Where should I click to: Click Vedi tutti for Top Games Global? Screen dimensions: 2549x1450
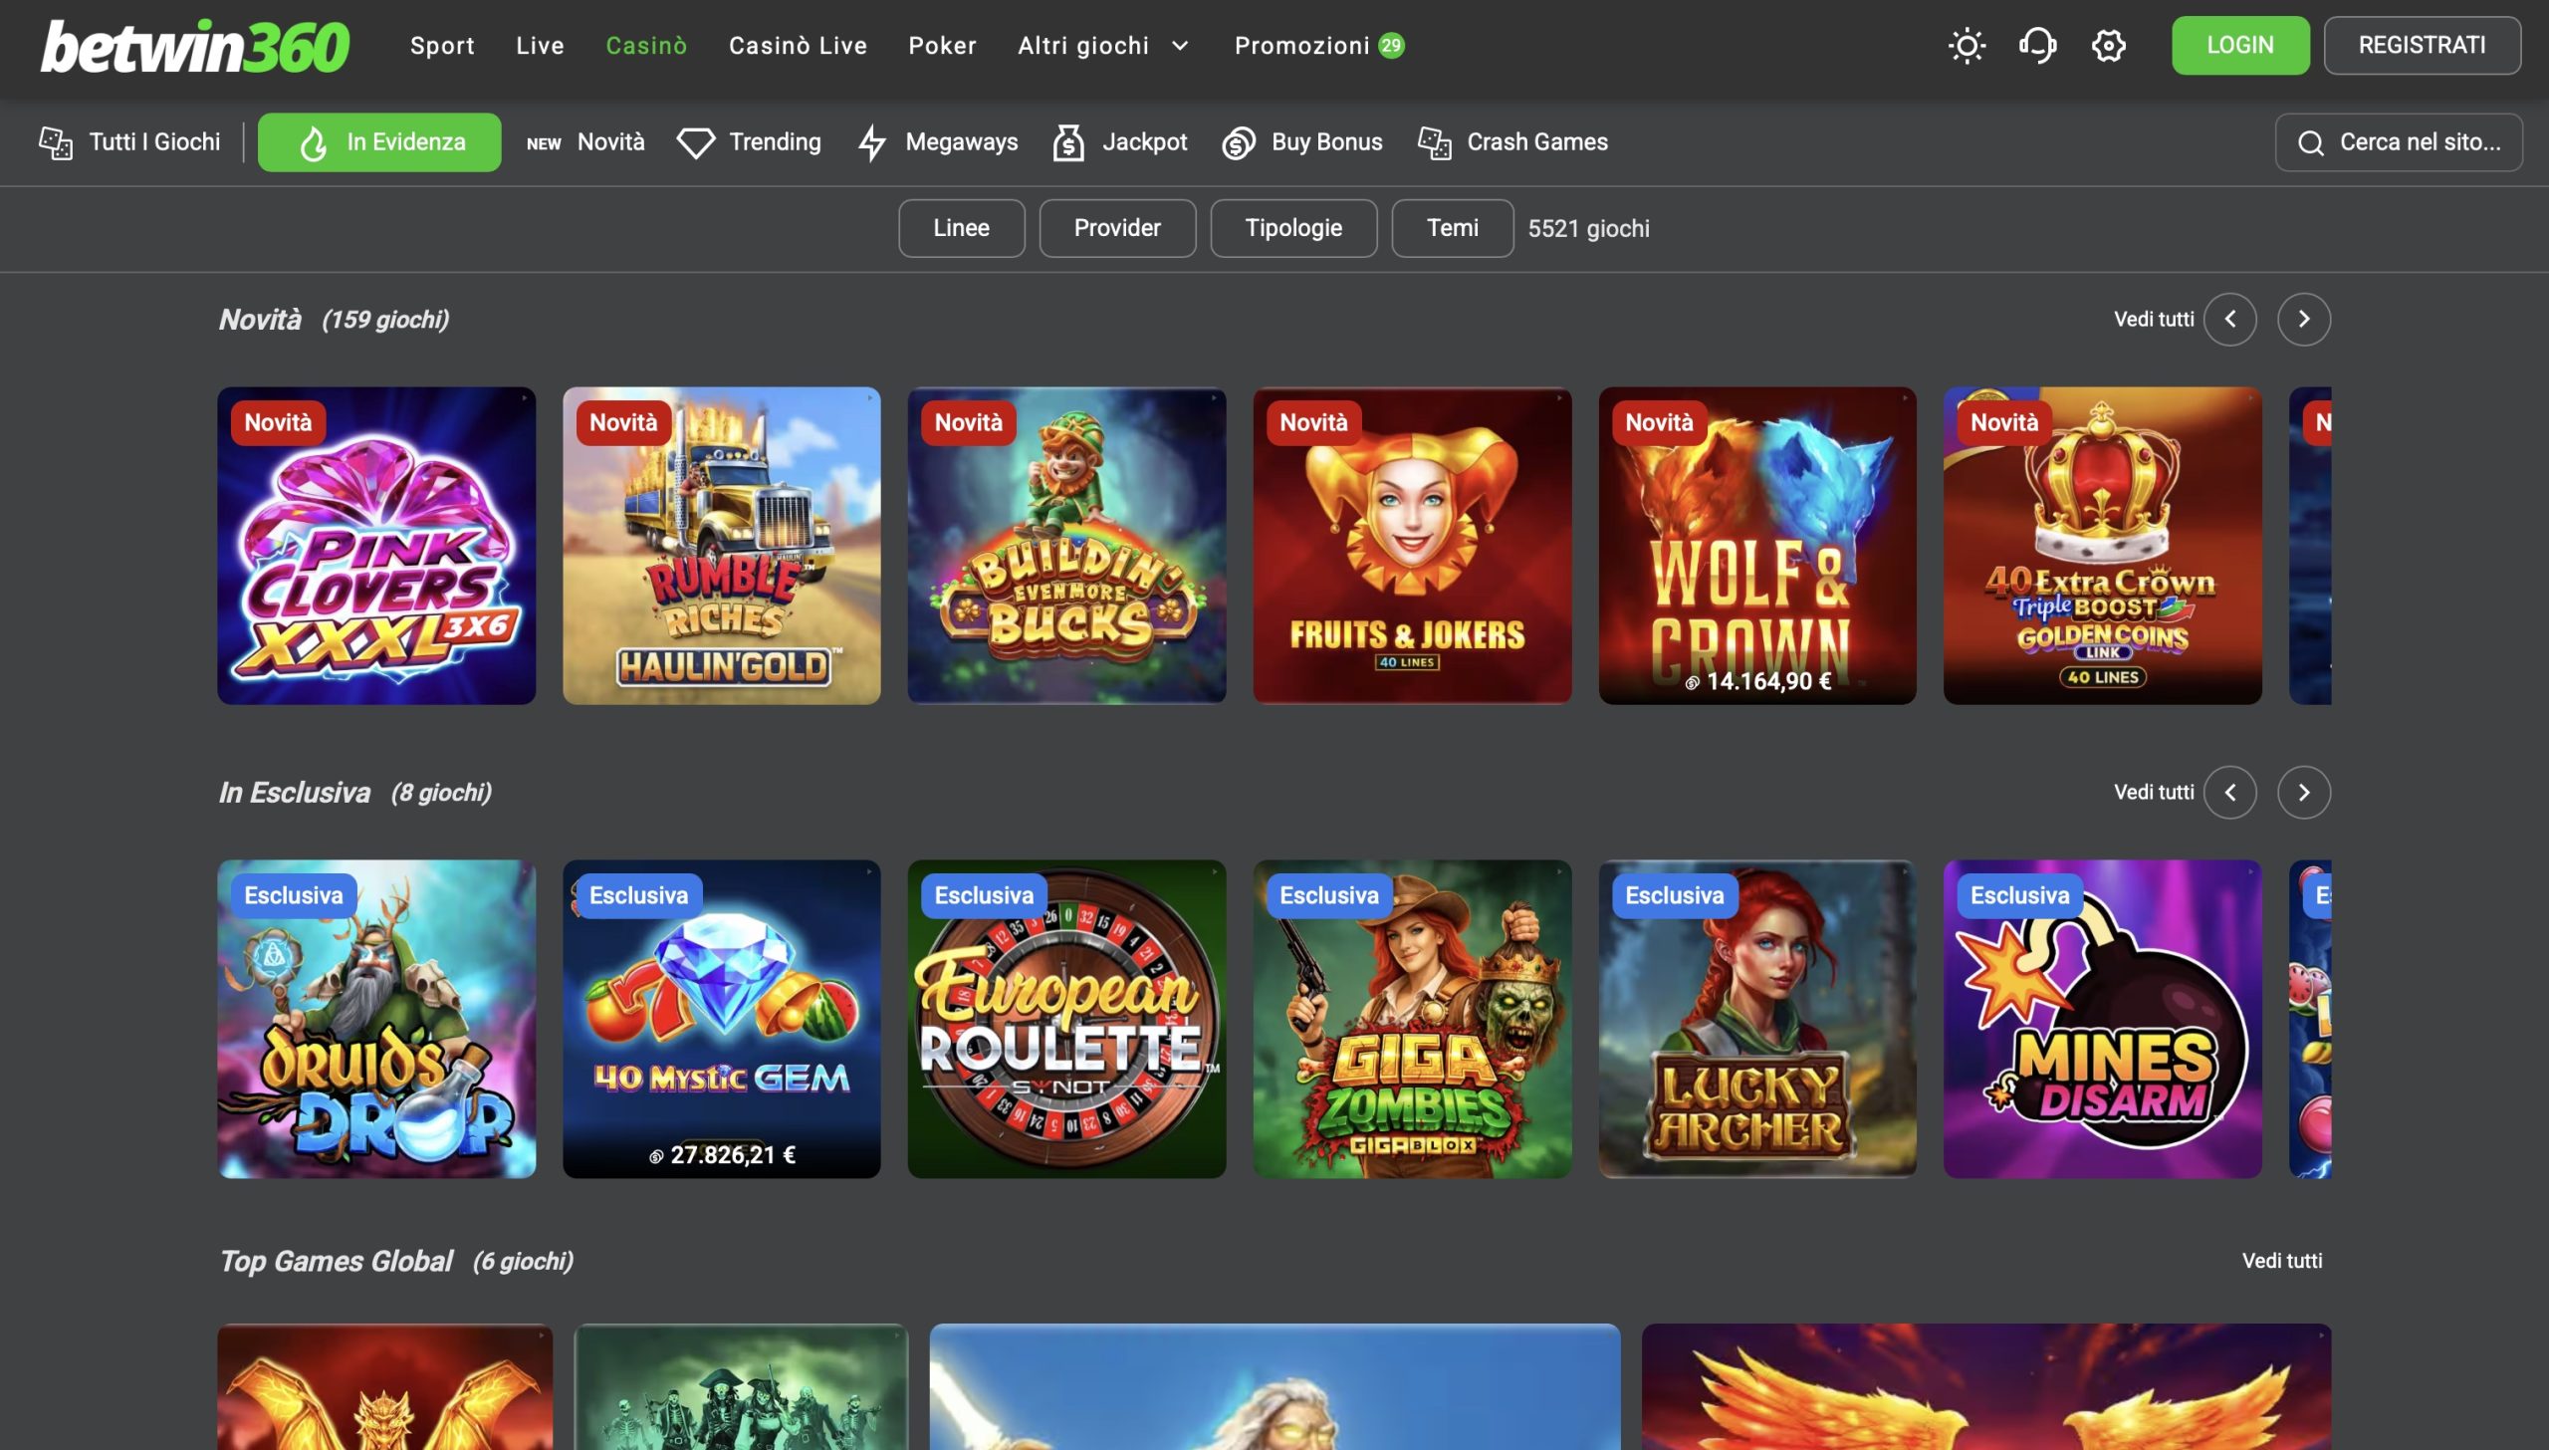2282,1261
